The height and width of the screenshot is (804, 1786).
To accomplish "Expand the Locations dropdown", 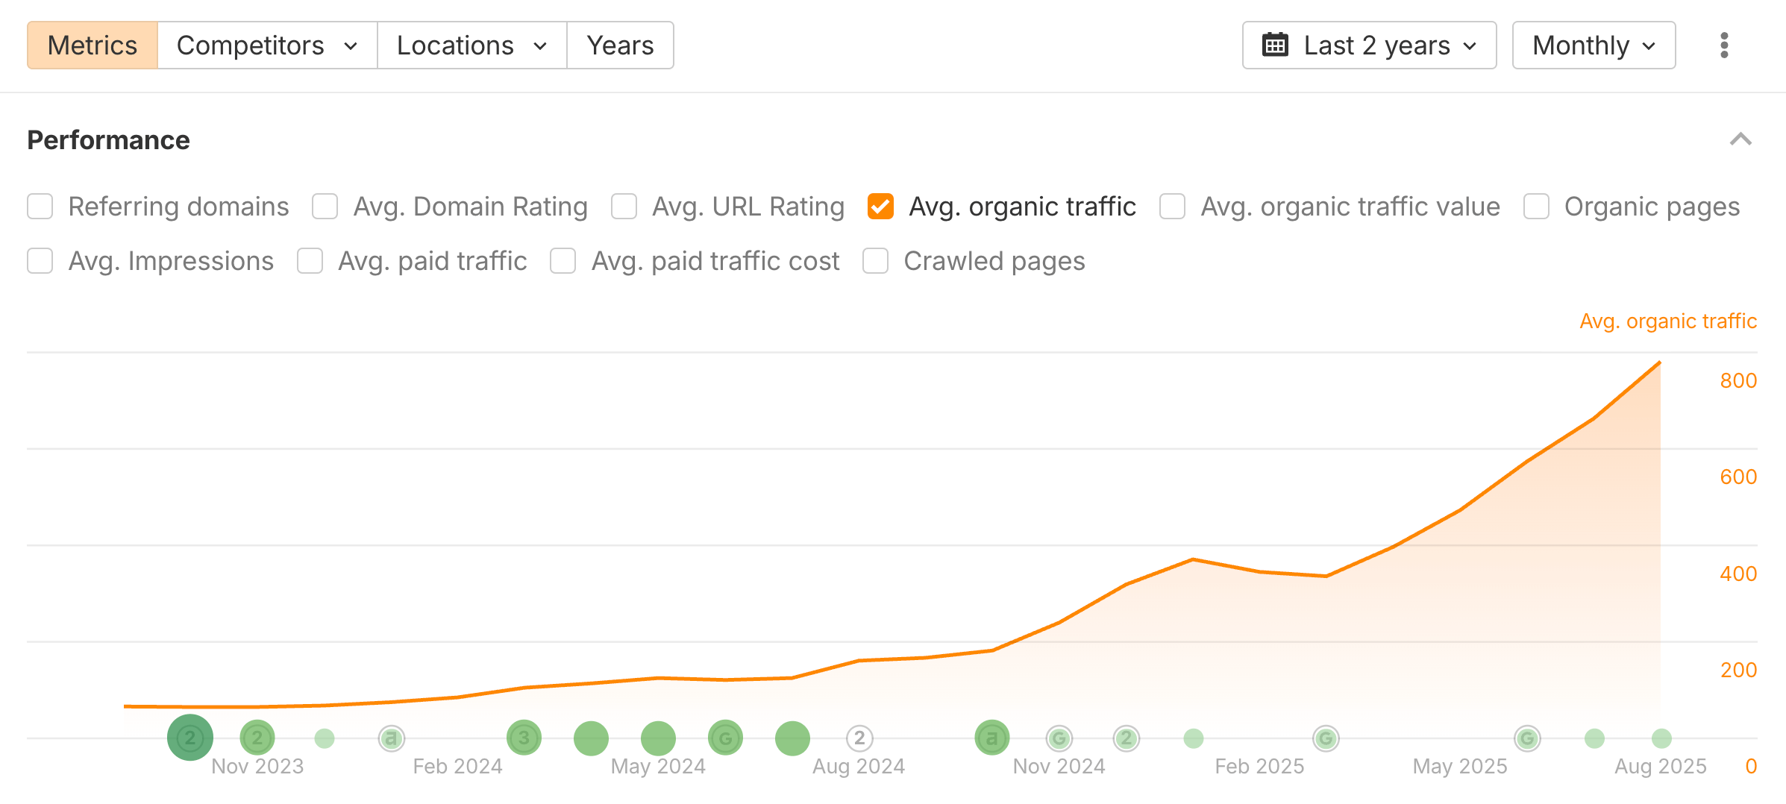I will pos(471,45).
